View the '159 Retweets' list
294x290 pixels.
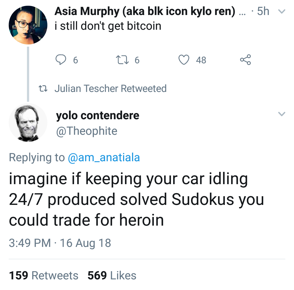pyautogui.click(x=44, y=276)
